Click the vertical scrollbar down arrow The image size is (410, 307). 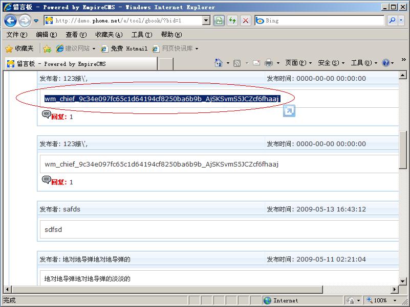click(403, 281)
